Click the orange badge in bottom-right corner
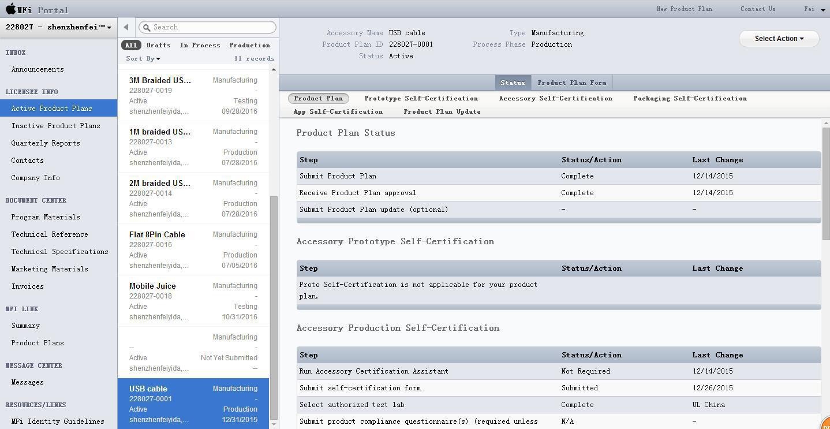Image resolution: width=830 pixels, height=429 pixels. tap(825, 423)
